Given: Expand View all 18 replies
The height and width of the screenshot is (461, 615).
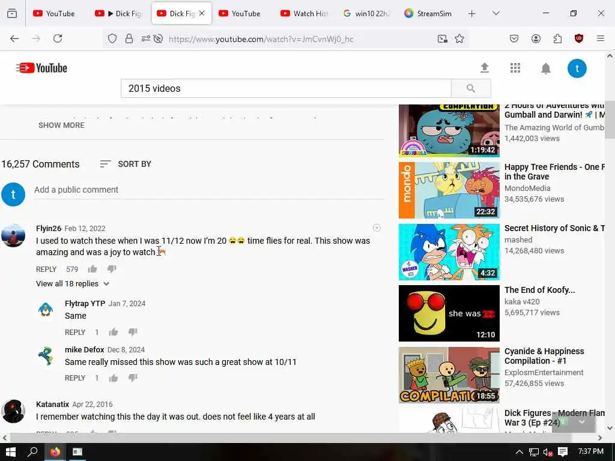Looking at the screenshot, I should pyautogui.click(x=73, y=283).
